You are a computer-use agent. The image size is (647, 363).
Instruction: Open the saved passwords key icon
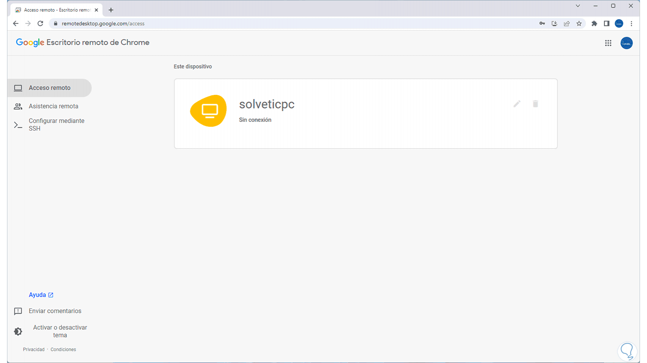pyautogui.click(x=542, y=24)
